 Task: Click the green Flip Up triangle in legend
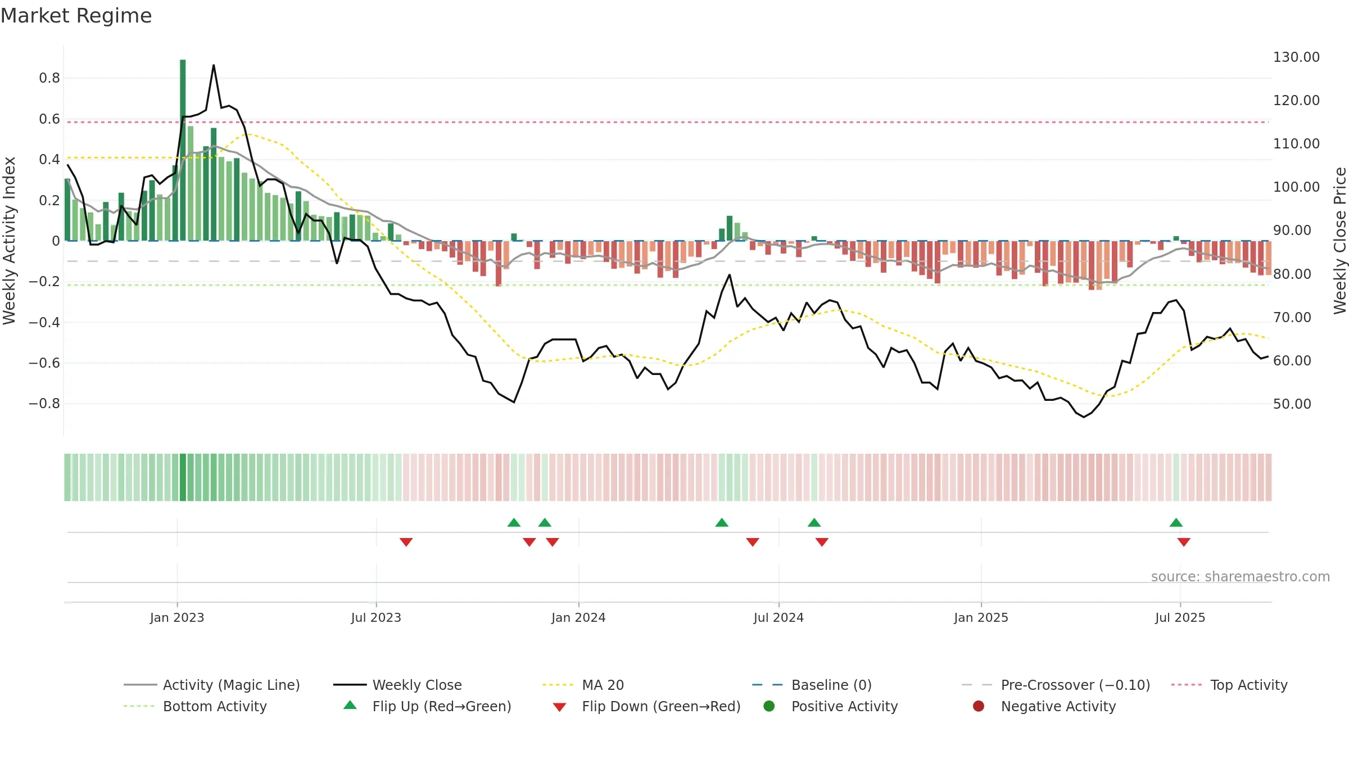pos(350,705)
